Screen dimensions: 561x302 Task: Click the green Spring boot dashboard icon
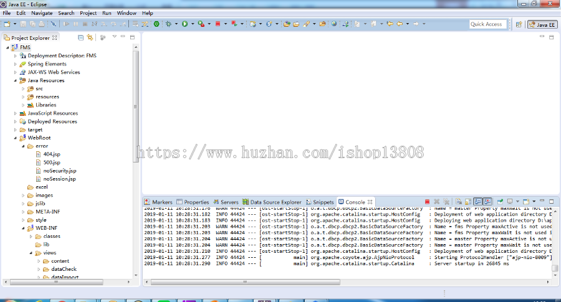pyautogui.click(x=156, y=24)
